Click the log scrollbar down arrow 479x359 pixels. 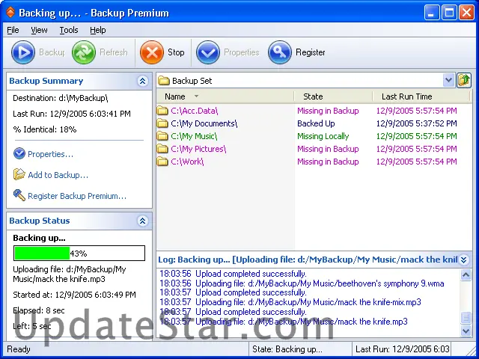pos(466,331)
